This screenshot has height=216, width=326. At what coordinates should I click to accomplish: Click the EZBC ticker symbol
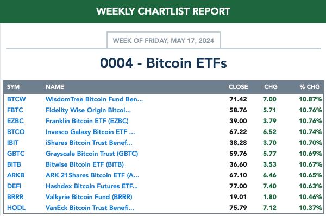(15, 121)
